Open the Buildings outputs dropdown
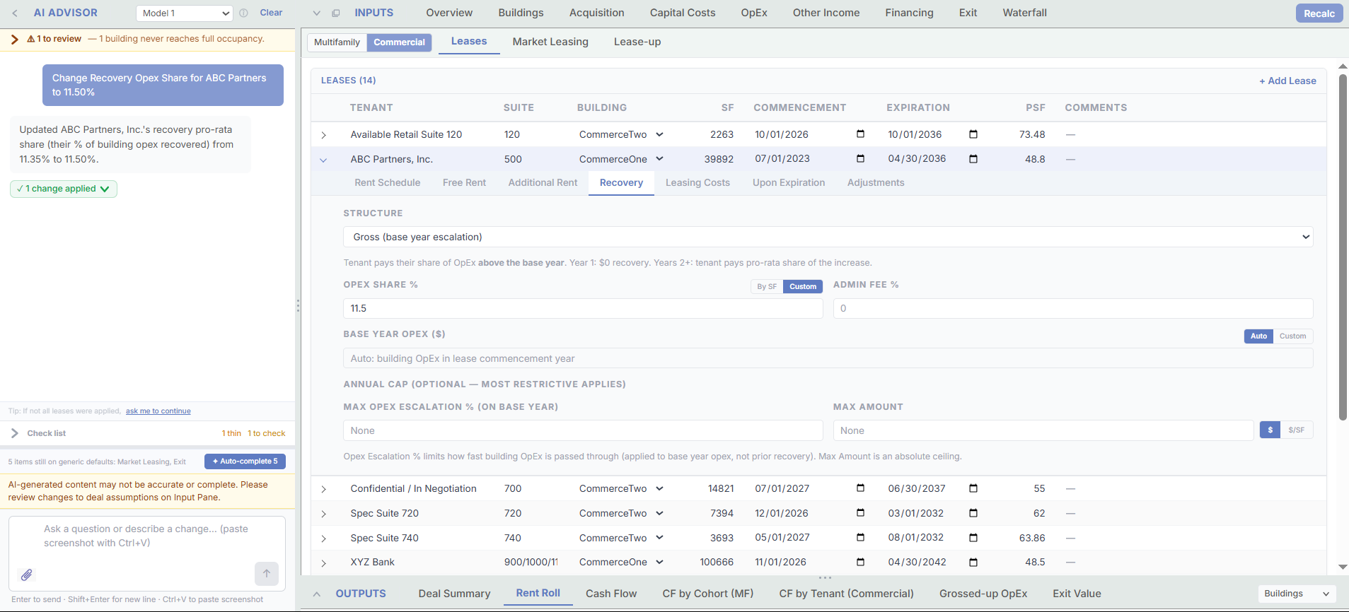This screenshot has width=1349, height=612. coord(1297,594)
